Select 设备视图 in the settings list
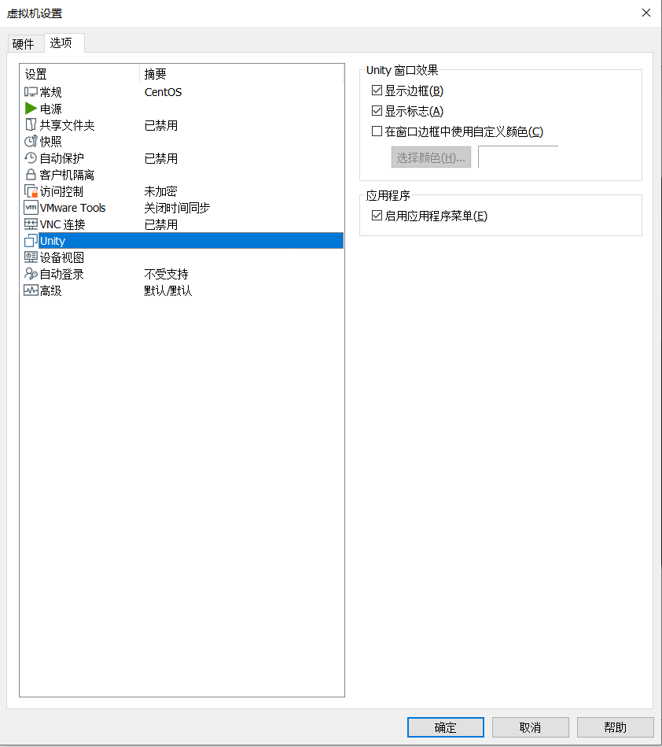This screenshot has width=662, height=747. tap(61, 257)
